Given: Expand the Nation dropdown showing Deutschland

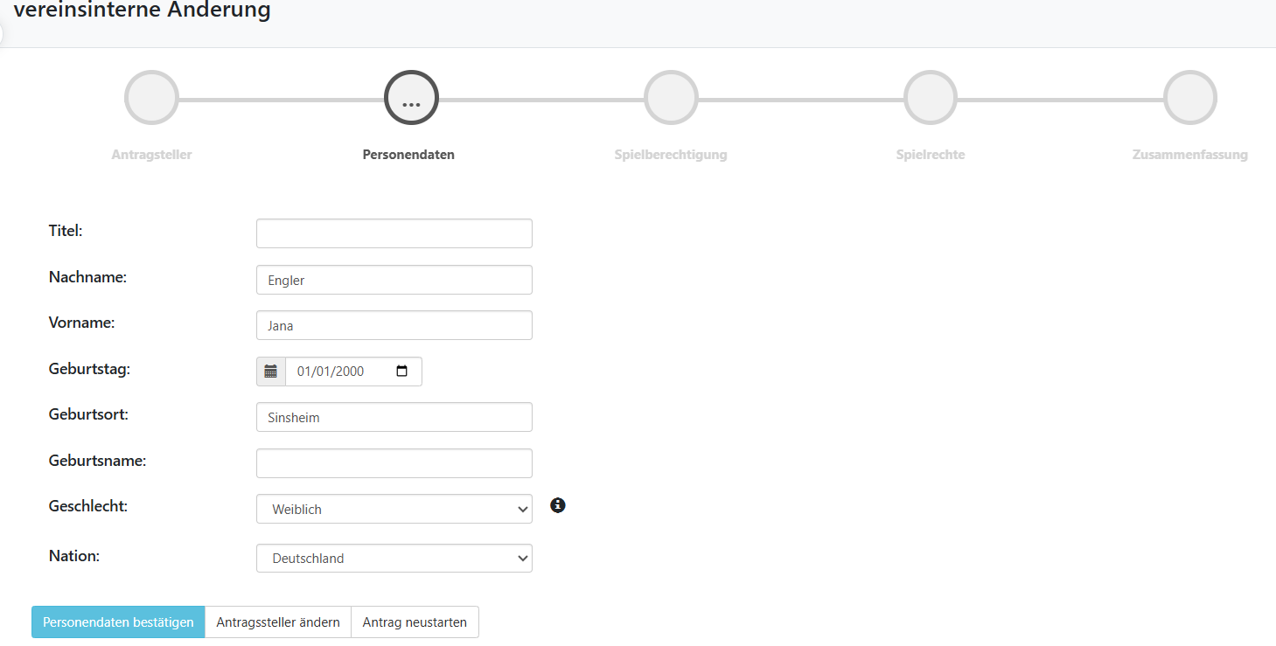Looking at the screenshot, I should click(x=394, y=559).
